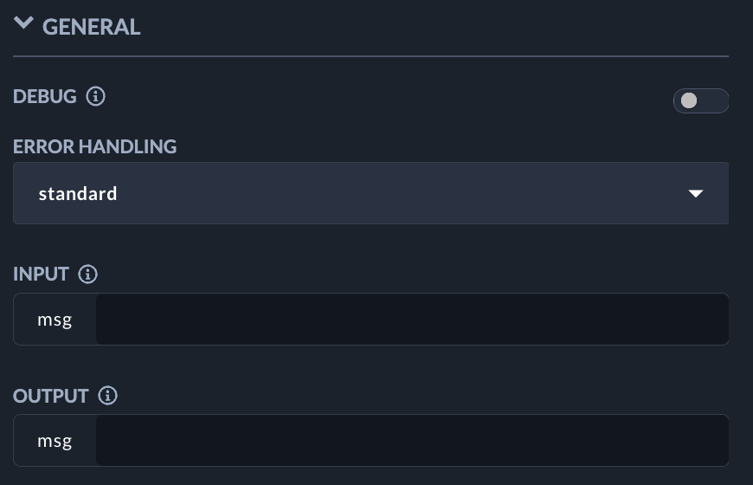Click the 'msg' prefix of INPUT field
This screenshot has width=753, height=485.
[x=55, y=320]
